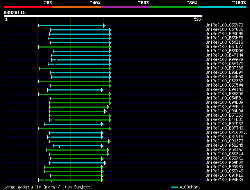Click the "=100char." scale label
Viewport: 250px width, 190px height.
pos(190,187)
